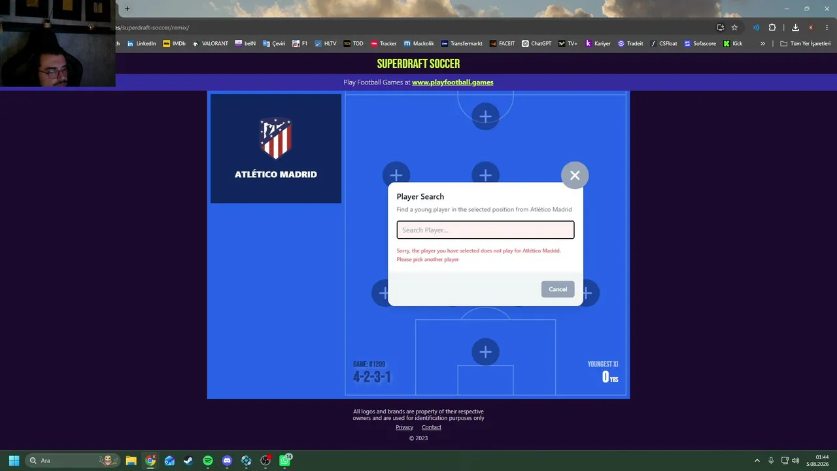Click the Chrome address bar URL
The height and width of the screenshot is (471, 837).
click(153, 27)
